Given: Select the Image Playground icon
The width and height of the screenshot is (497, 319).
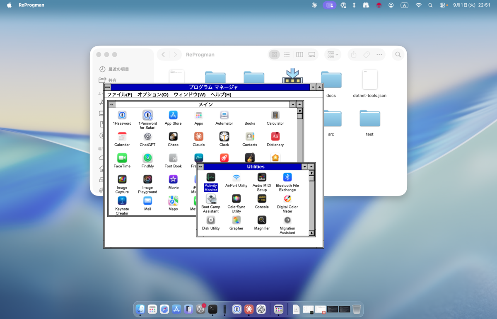Looking at the screenshot, I should point(147,179).
